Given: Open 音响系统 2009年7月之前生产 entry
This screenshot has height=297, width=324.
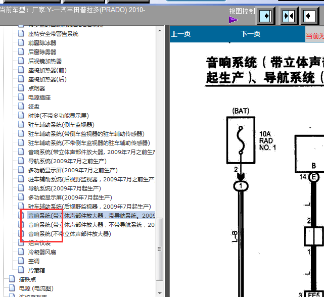Looking at the screenshot, I should click(92, 152).
